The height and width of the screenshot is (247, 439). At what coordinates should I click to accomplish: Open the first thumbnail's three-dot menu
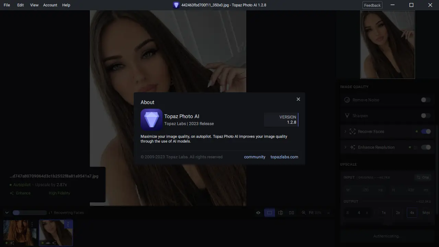[x=32, y=224]
